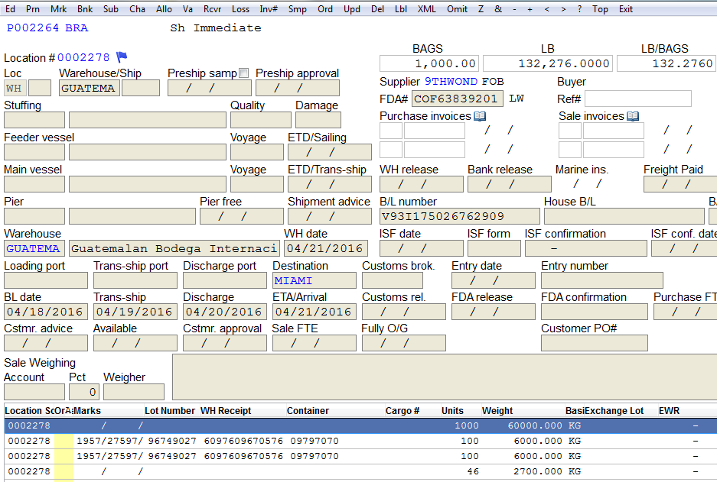Image resolution: width=717 pixels, height=482 pixels.
Task: Click the MIAMI destination field
Action: point(315,280)
